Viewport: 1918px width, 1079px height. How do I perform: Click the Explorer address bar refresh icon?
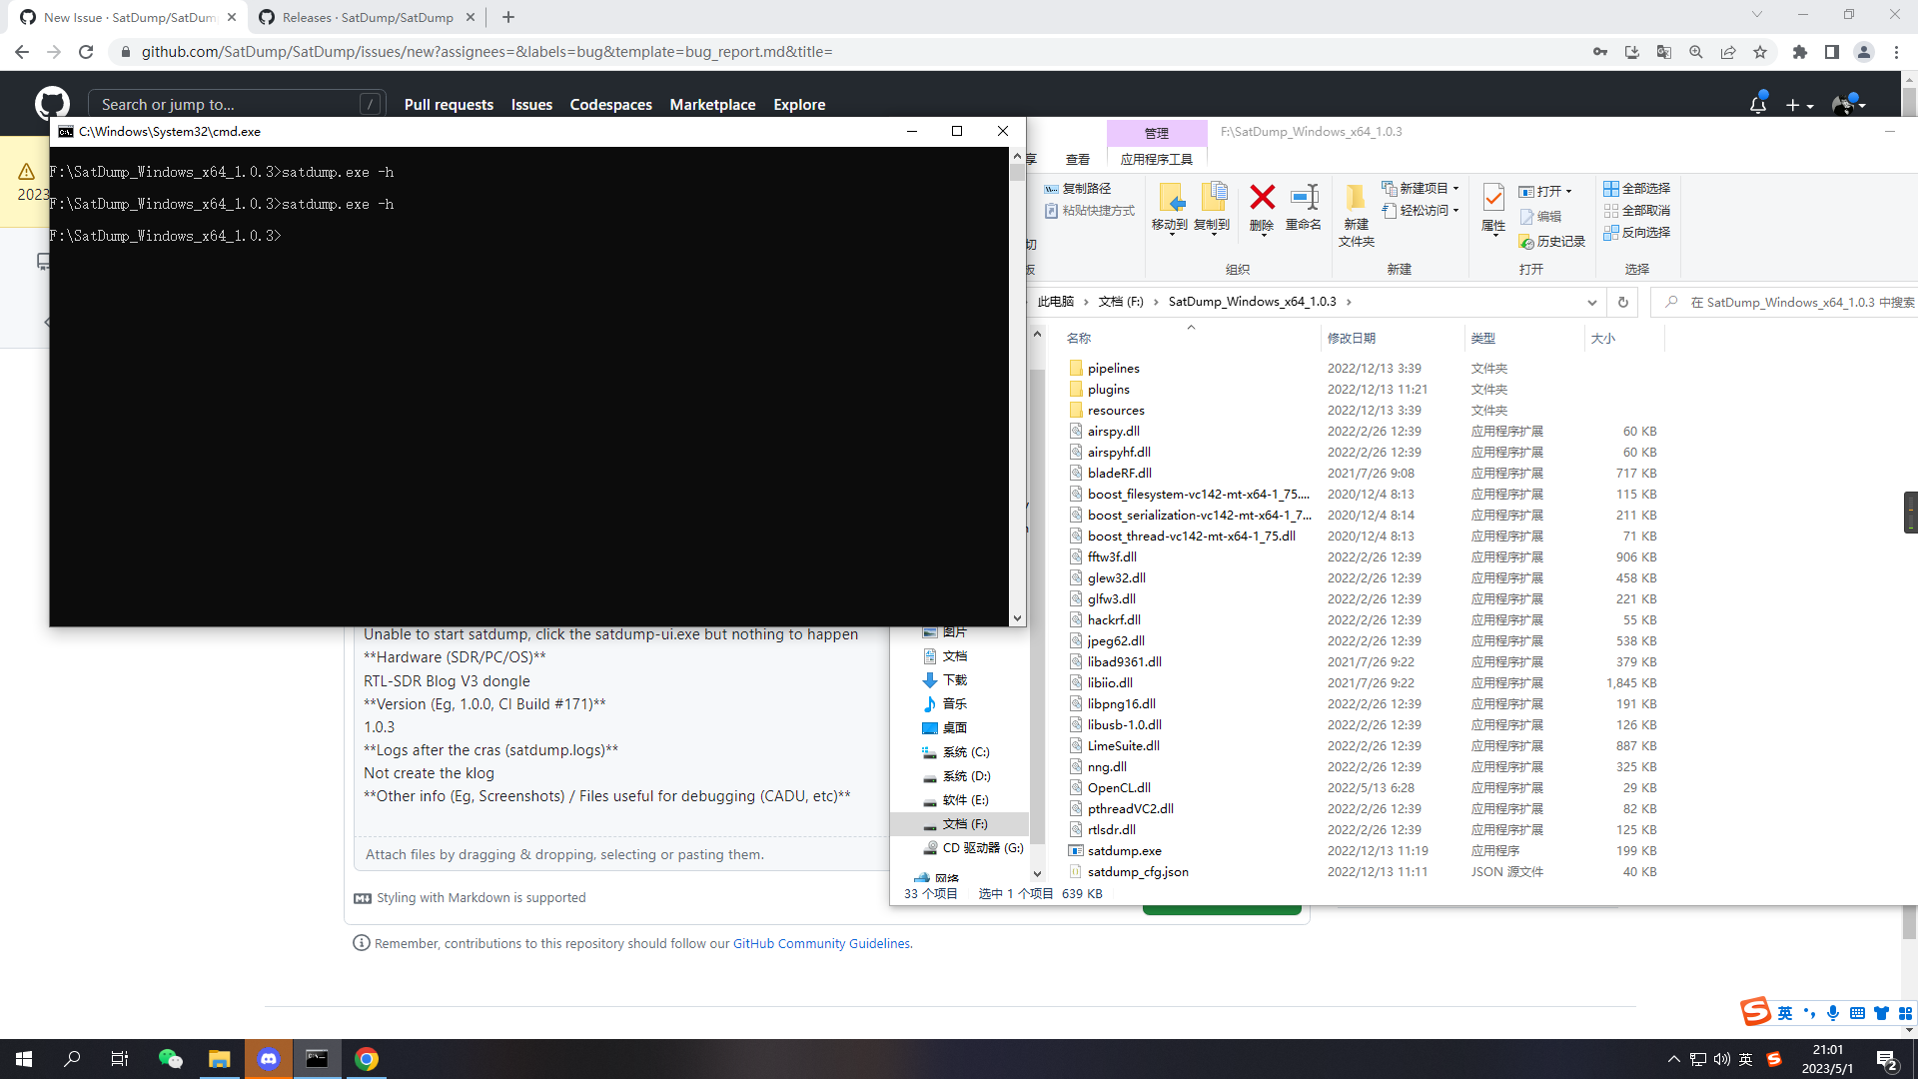coord(1622,302)
